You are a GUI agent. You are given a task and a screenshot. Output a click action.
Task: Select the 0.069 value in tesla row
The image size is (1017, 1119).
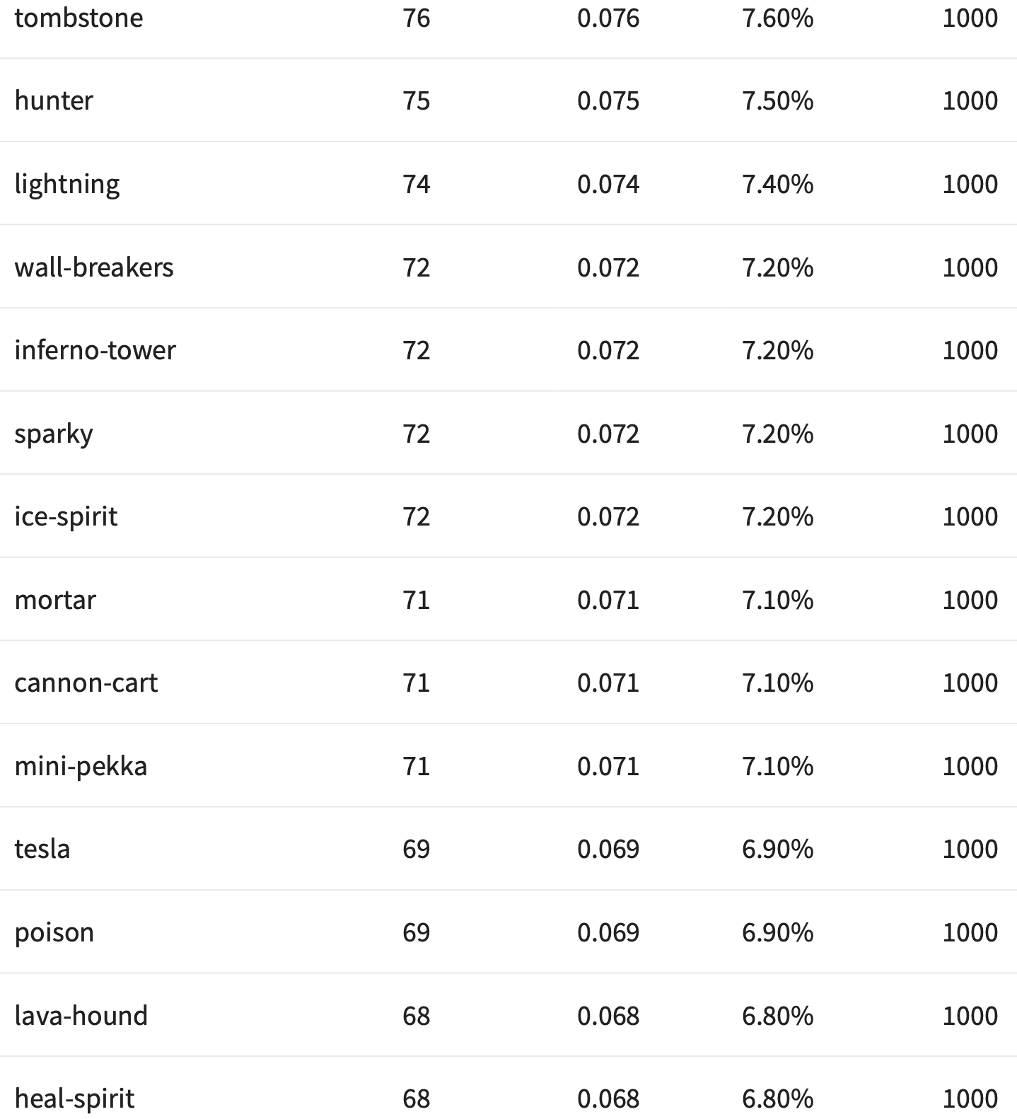tap(608, 849)
